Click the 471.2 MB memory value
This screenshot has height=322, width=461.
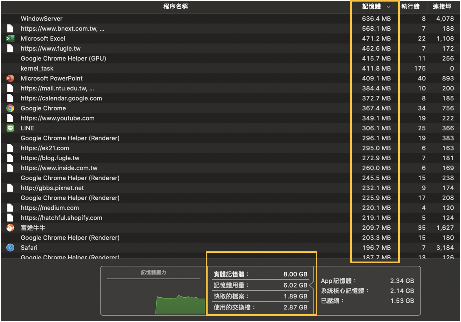coord(376,38)
